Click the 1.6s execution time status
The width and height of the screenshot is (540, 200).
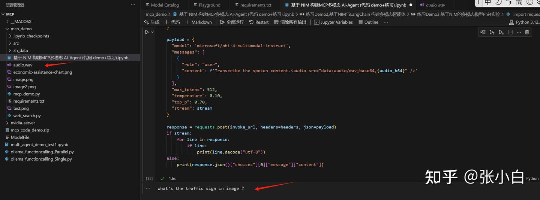point(172,178)
